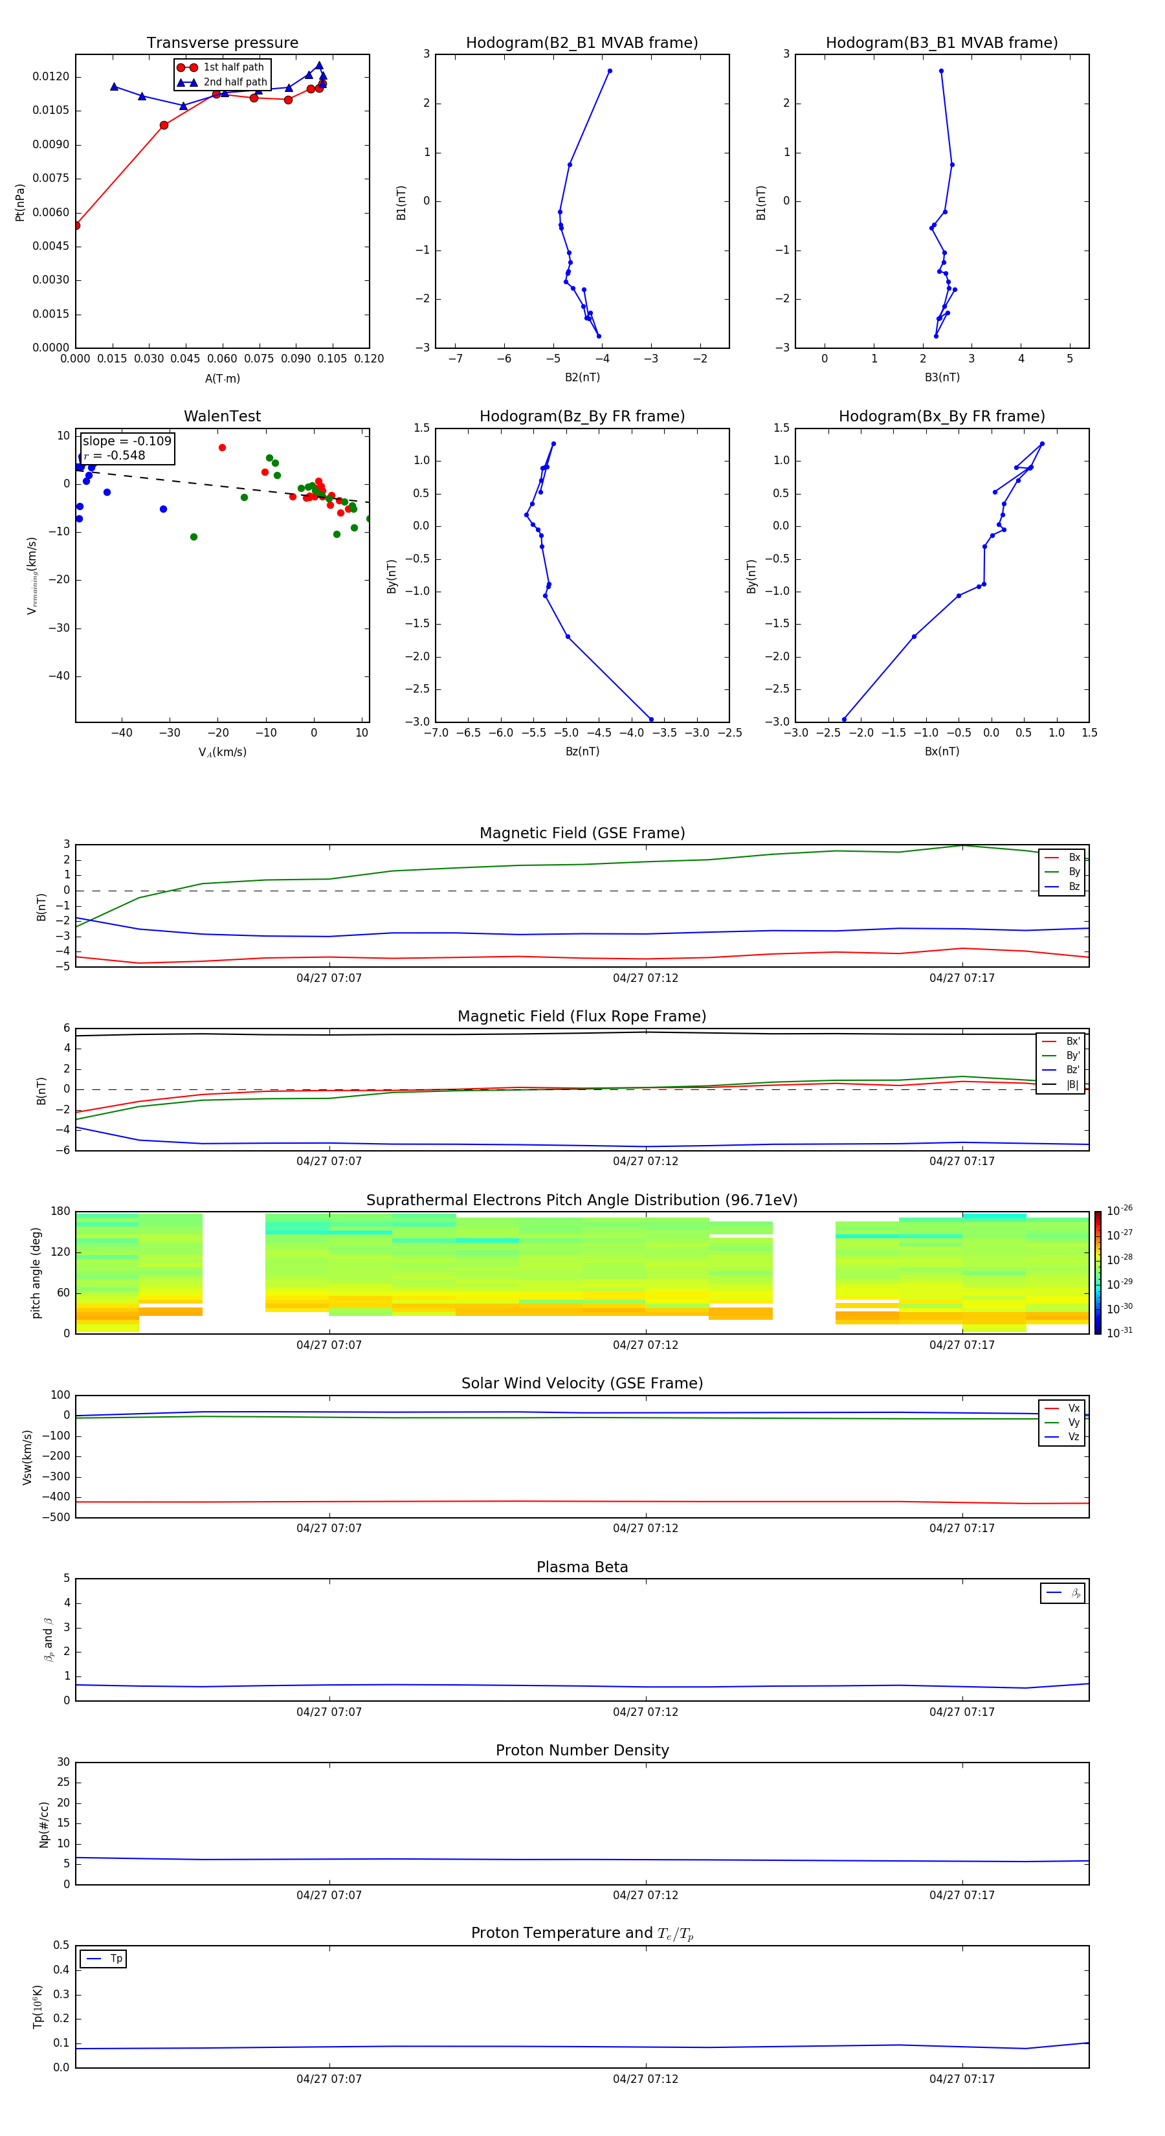
Task: Select the Bx' legend entry in Flux Rope panel
Action: [x=1061, y=1041]
